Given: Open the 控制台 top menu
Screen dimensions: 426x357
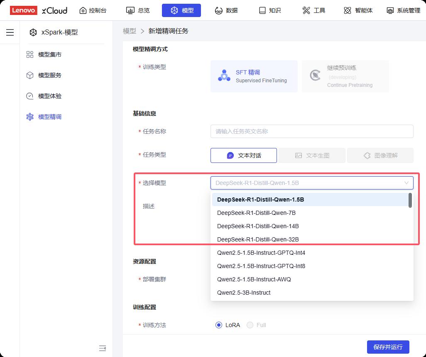Looking at the screenshot, I should (x=93, y=10).
